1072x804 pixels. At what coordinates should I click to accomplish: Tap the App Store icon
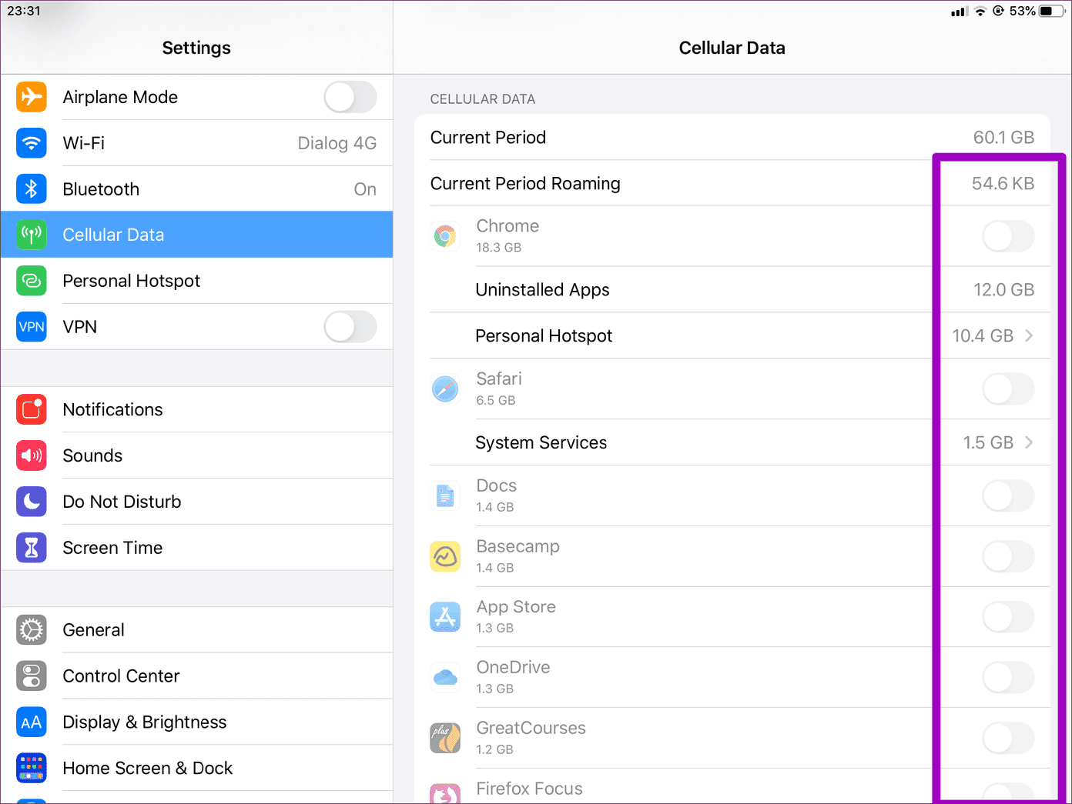[445, 617]
